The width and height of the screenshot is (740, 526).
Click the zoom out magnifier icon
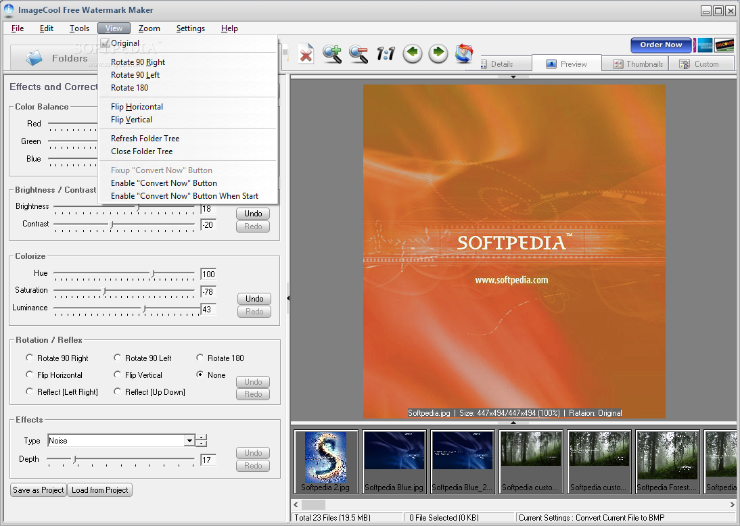coord(359,54)
